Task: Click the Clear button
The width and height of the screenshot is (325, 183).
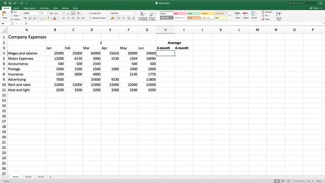Action: [266, 19]
